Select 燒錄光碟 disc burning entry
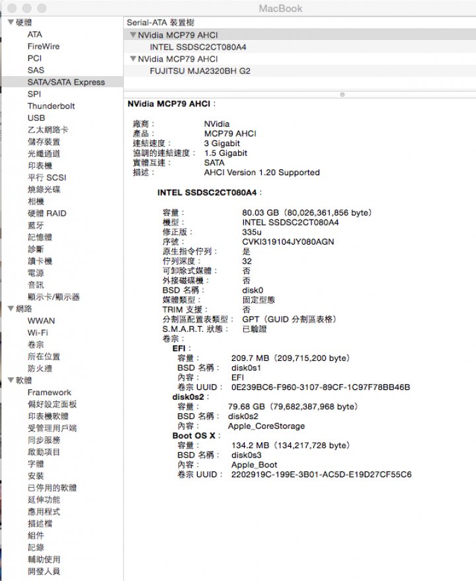This screenshot has height=581, width=476. tap(44, 189)
